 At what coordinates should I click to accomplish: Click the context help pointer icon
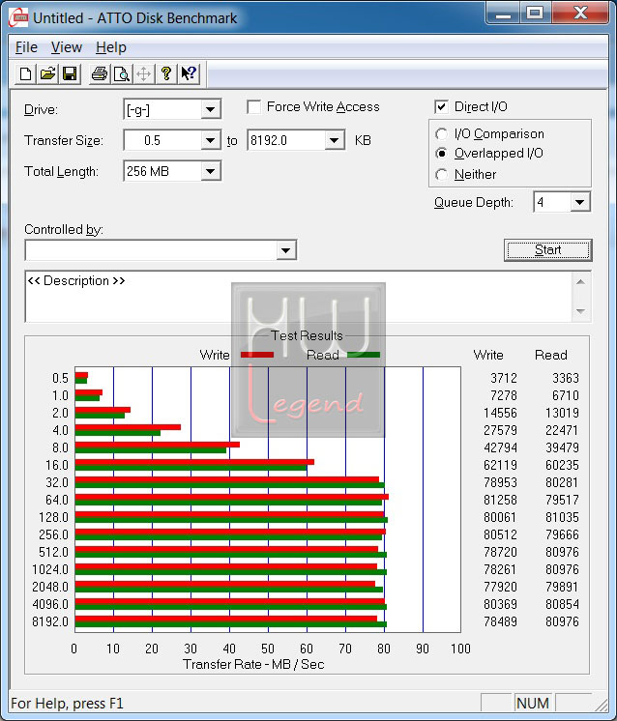[x=189, y=73]
